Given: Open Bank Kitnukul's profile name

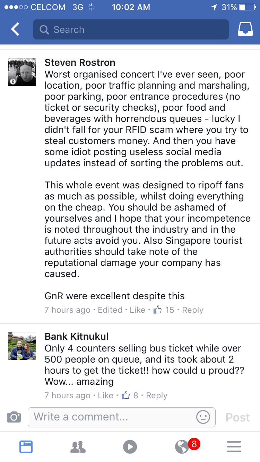Looking at the screenshot, I should point(77,336).
